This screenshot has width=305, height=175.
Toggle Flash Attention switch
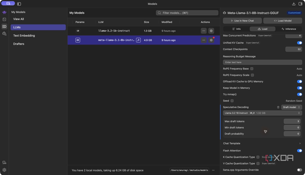(299, 151)
